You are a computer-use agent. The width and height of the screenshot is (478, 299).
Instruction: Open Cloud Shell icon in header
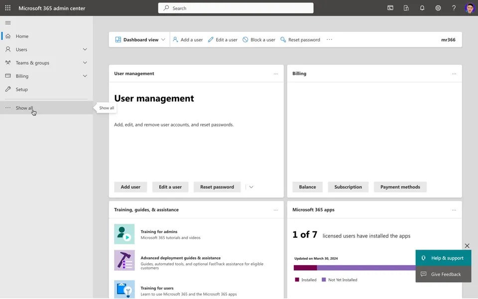[x=390, y=8]
